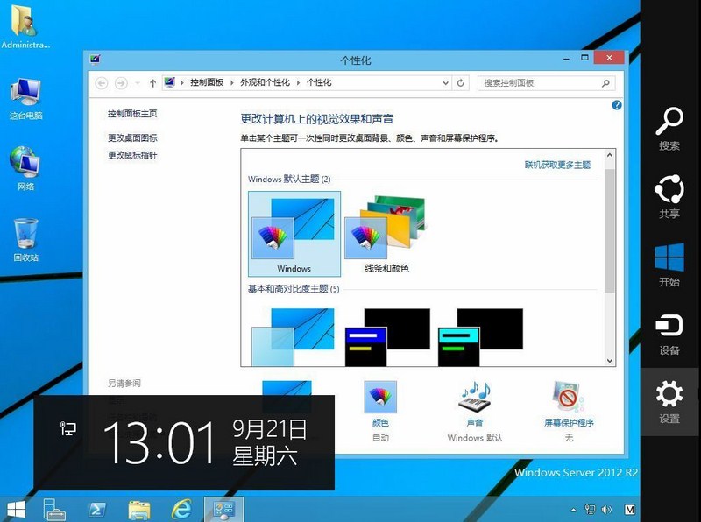Click the volume icon in the tray
Image resolution: width=701 pixels, height=522 pixels.
point(605,511)
